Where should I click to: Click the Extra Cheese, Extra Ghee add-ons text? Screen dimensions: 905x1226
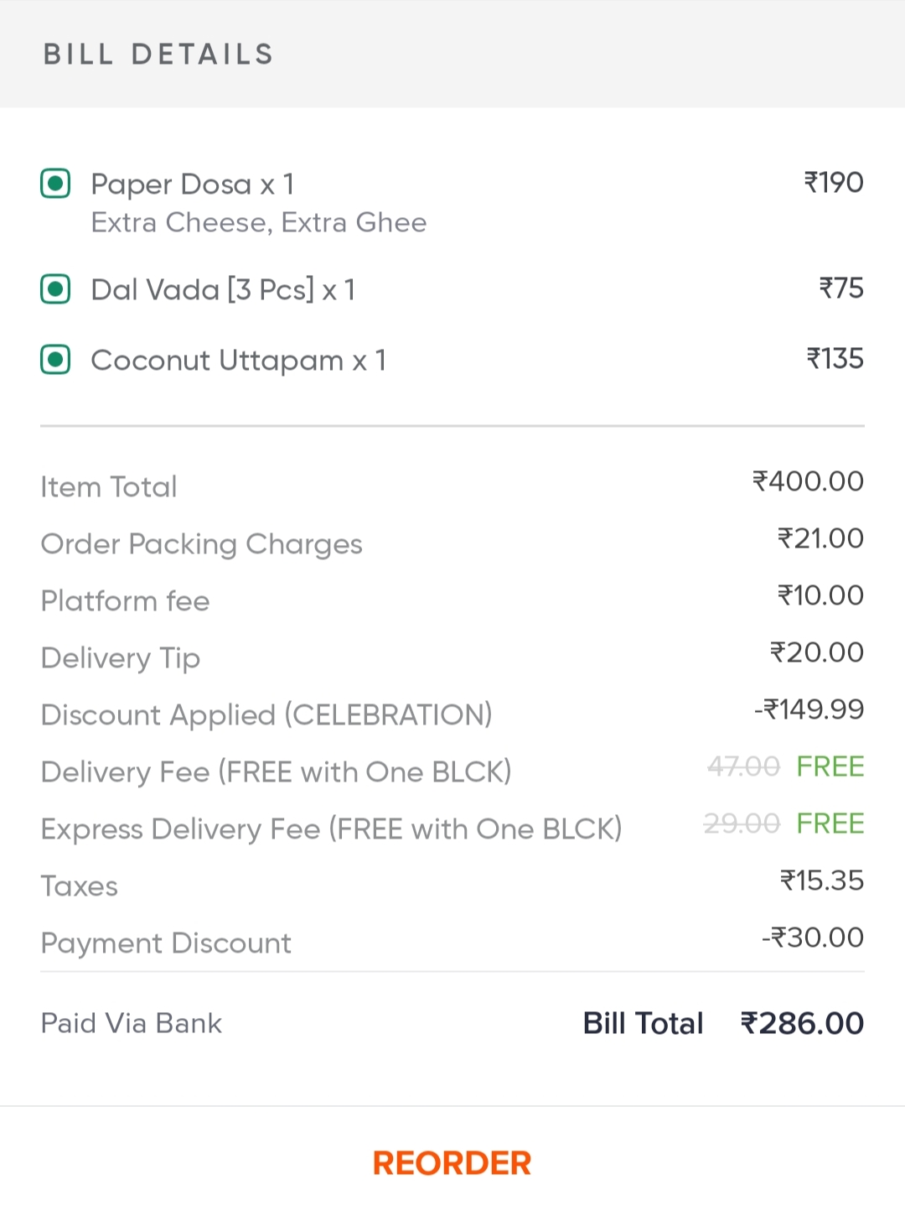point(259,222)
